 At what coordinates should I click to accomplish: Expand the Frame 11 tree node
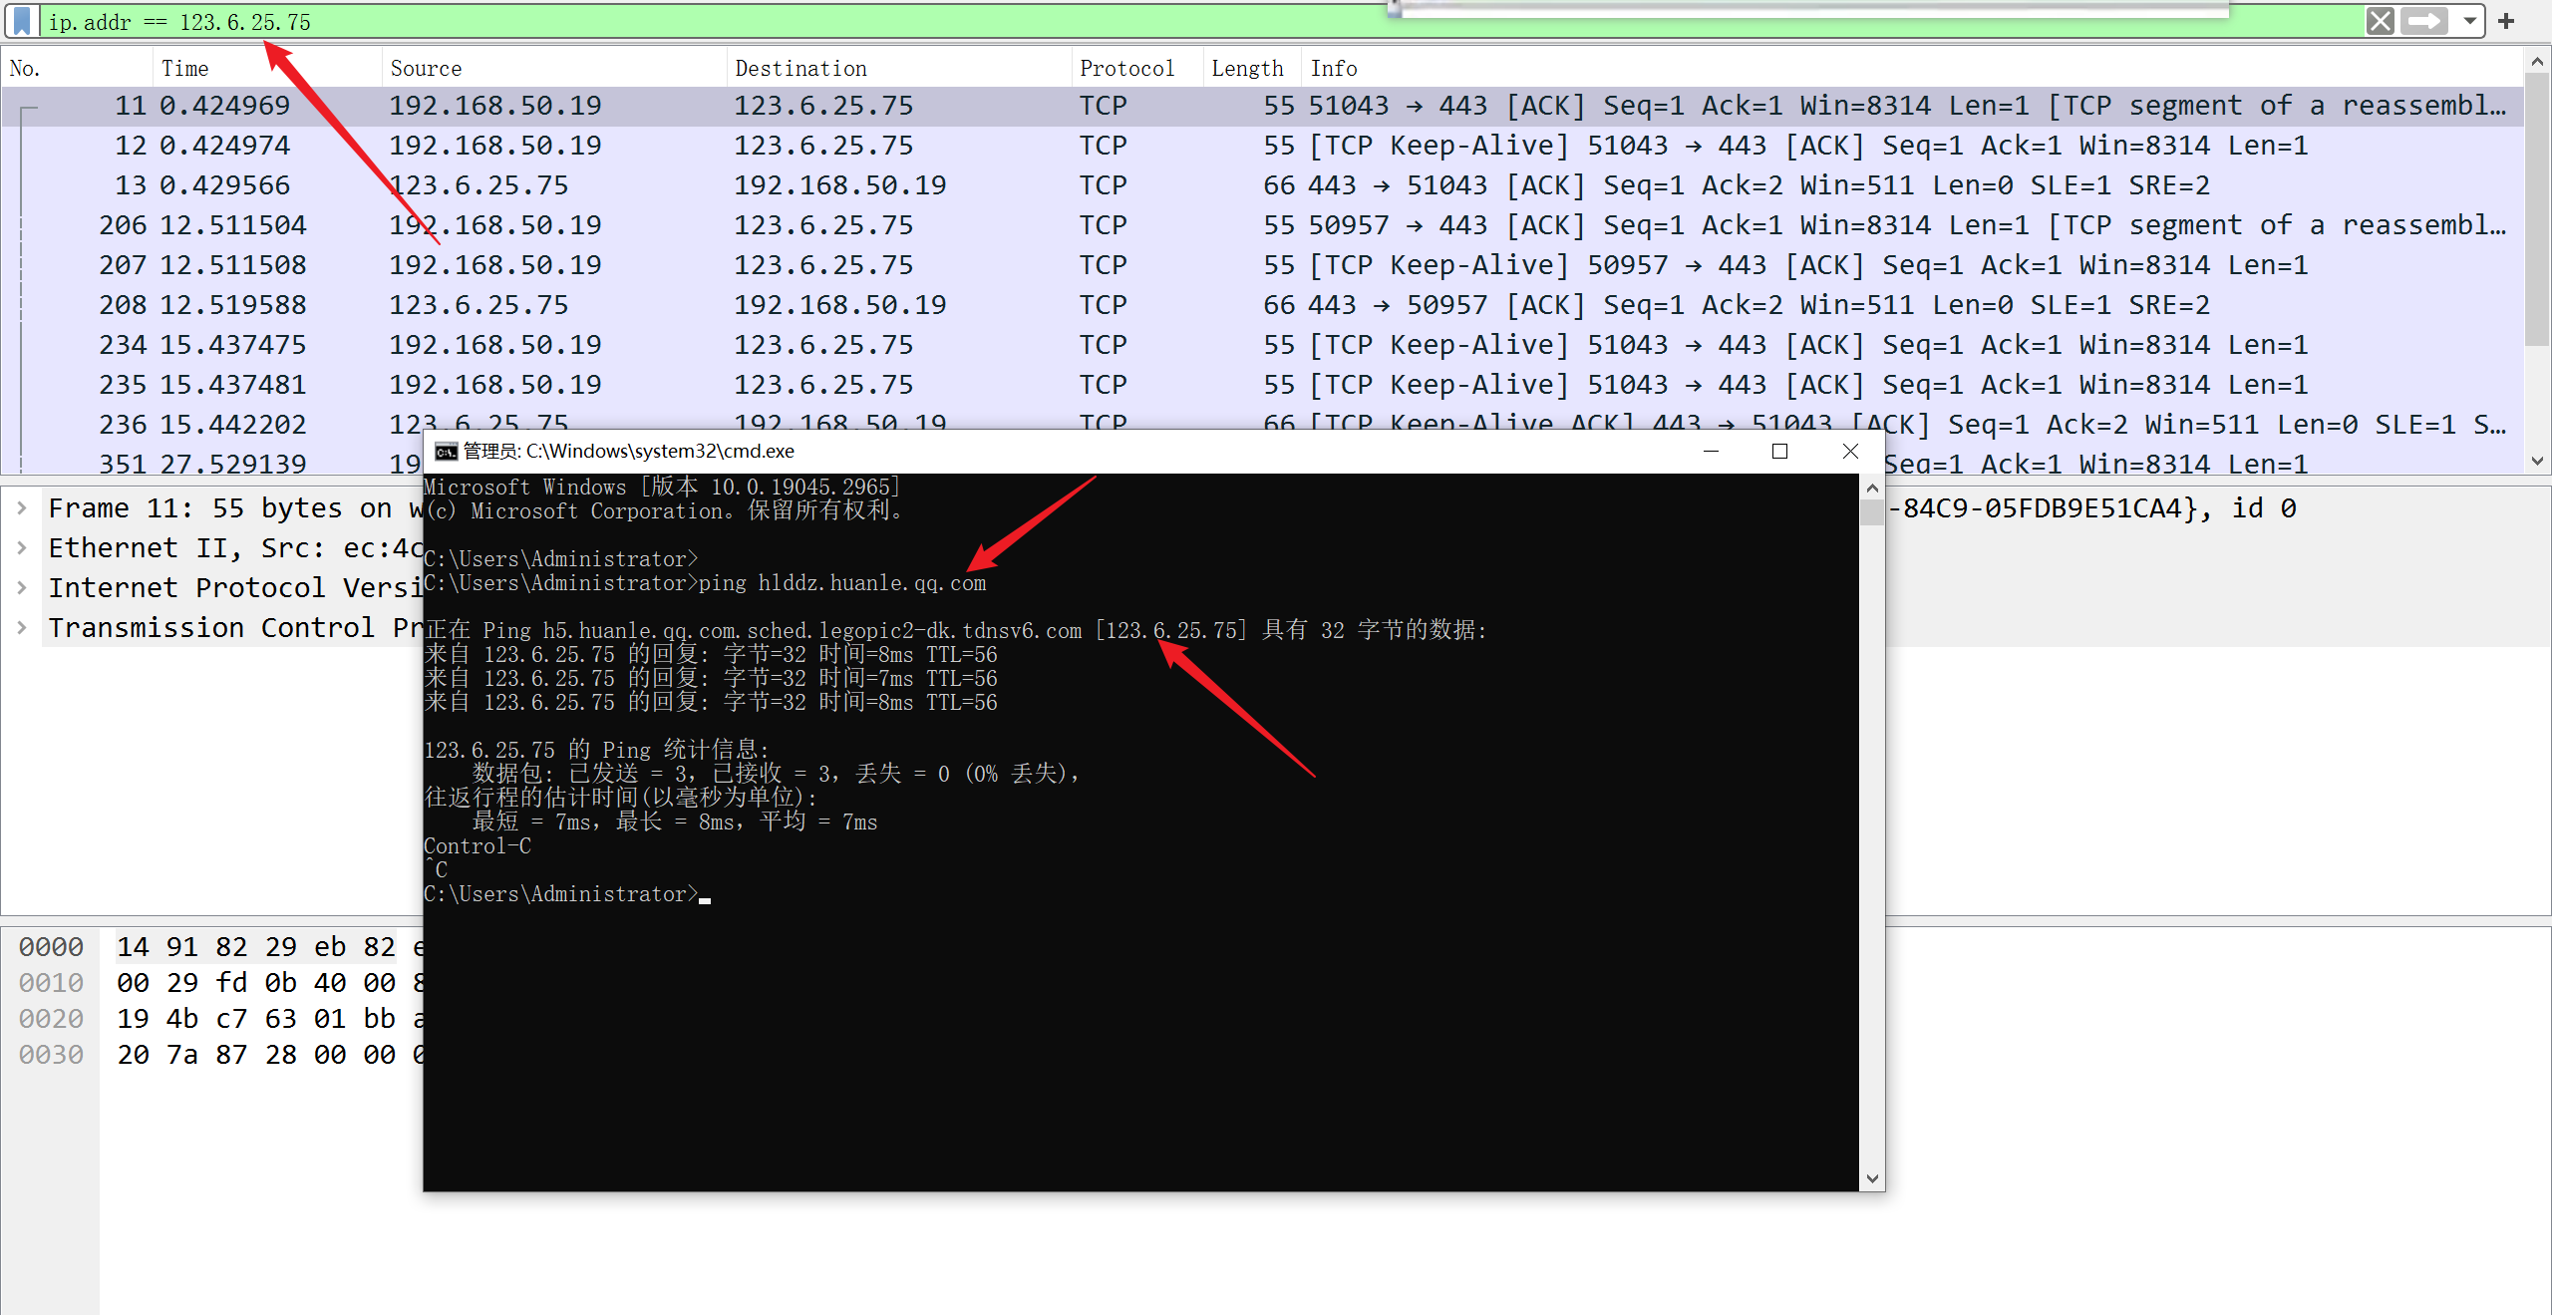click(x=22, y=508)
